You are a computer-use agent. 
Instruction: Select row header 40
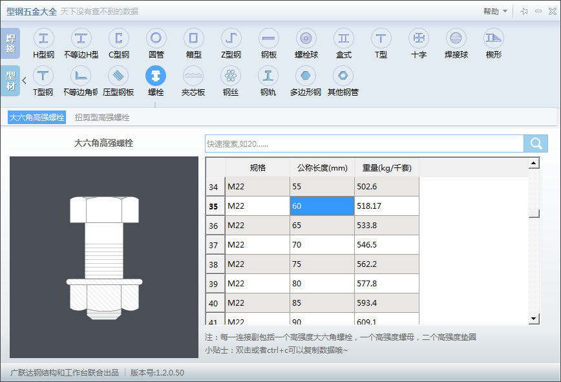[215, 303]
